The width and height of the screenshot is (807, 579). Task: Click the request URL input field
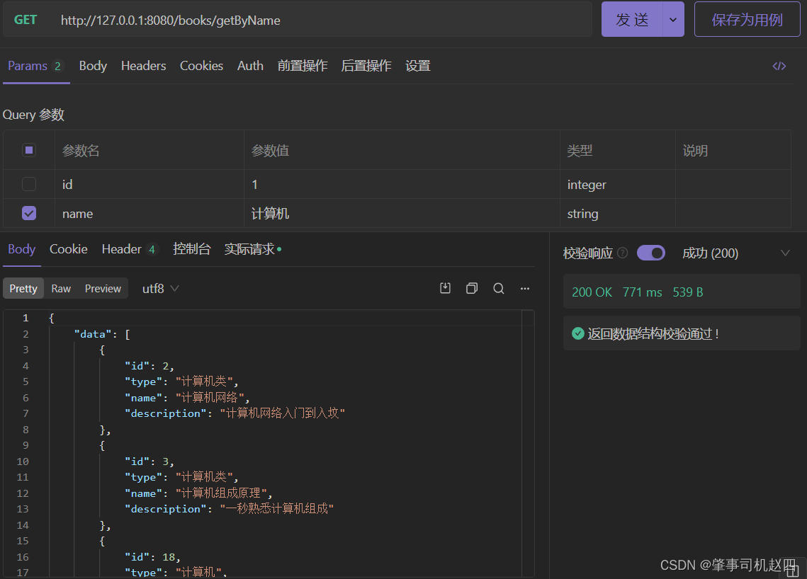point(319,20)
